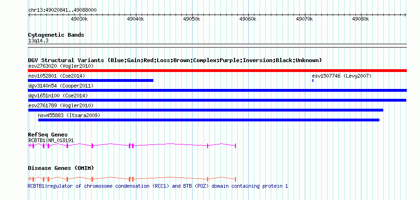The height and width of the screenshot is (200, 420).
Task: Click the 49080k ruler tick label
Action: 361,19
